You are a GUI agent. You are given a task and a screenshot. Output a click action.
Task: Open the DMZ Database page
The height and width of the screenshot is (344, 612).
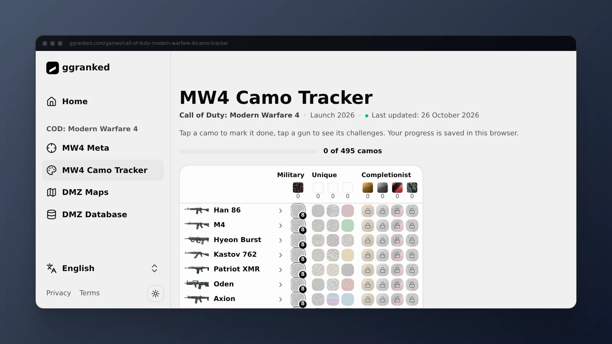[x=103, y=214]
